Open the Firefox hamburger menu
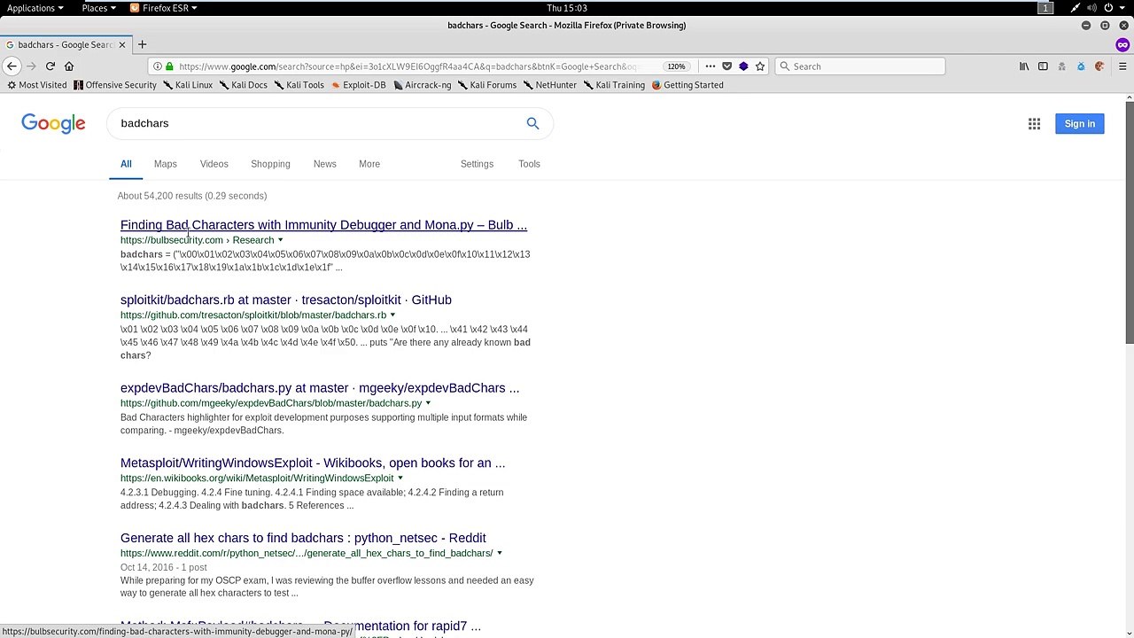Viewport: 1134px width, 638px height. pos(1123,66)
